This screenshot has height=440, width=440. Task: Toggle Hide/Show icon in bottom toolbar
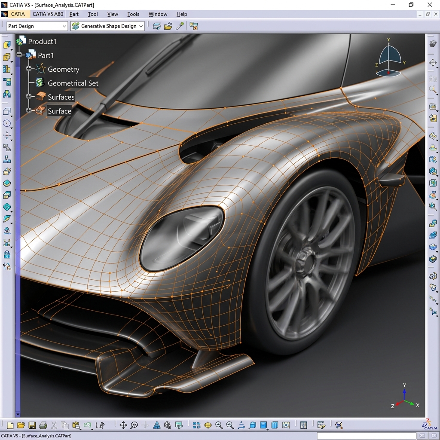pyautogui.click(x=275, y=425)
